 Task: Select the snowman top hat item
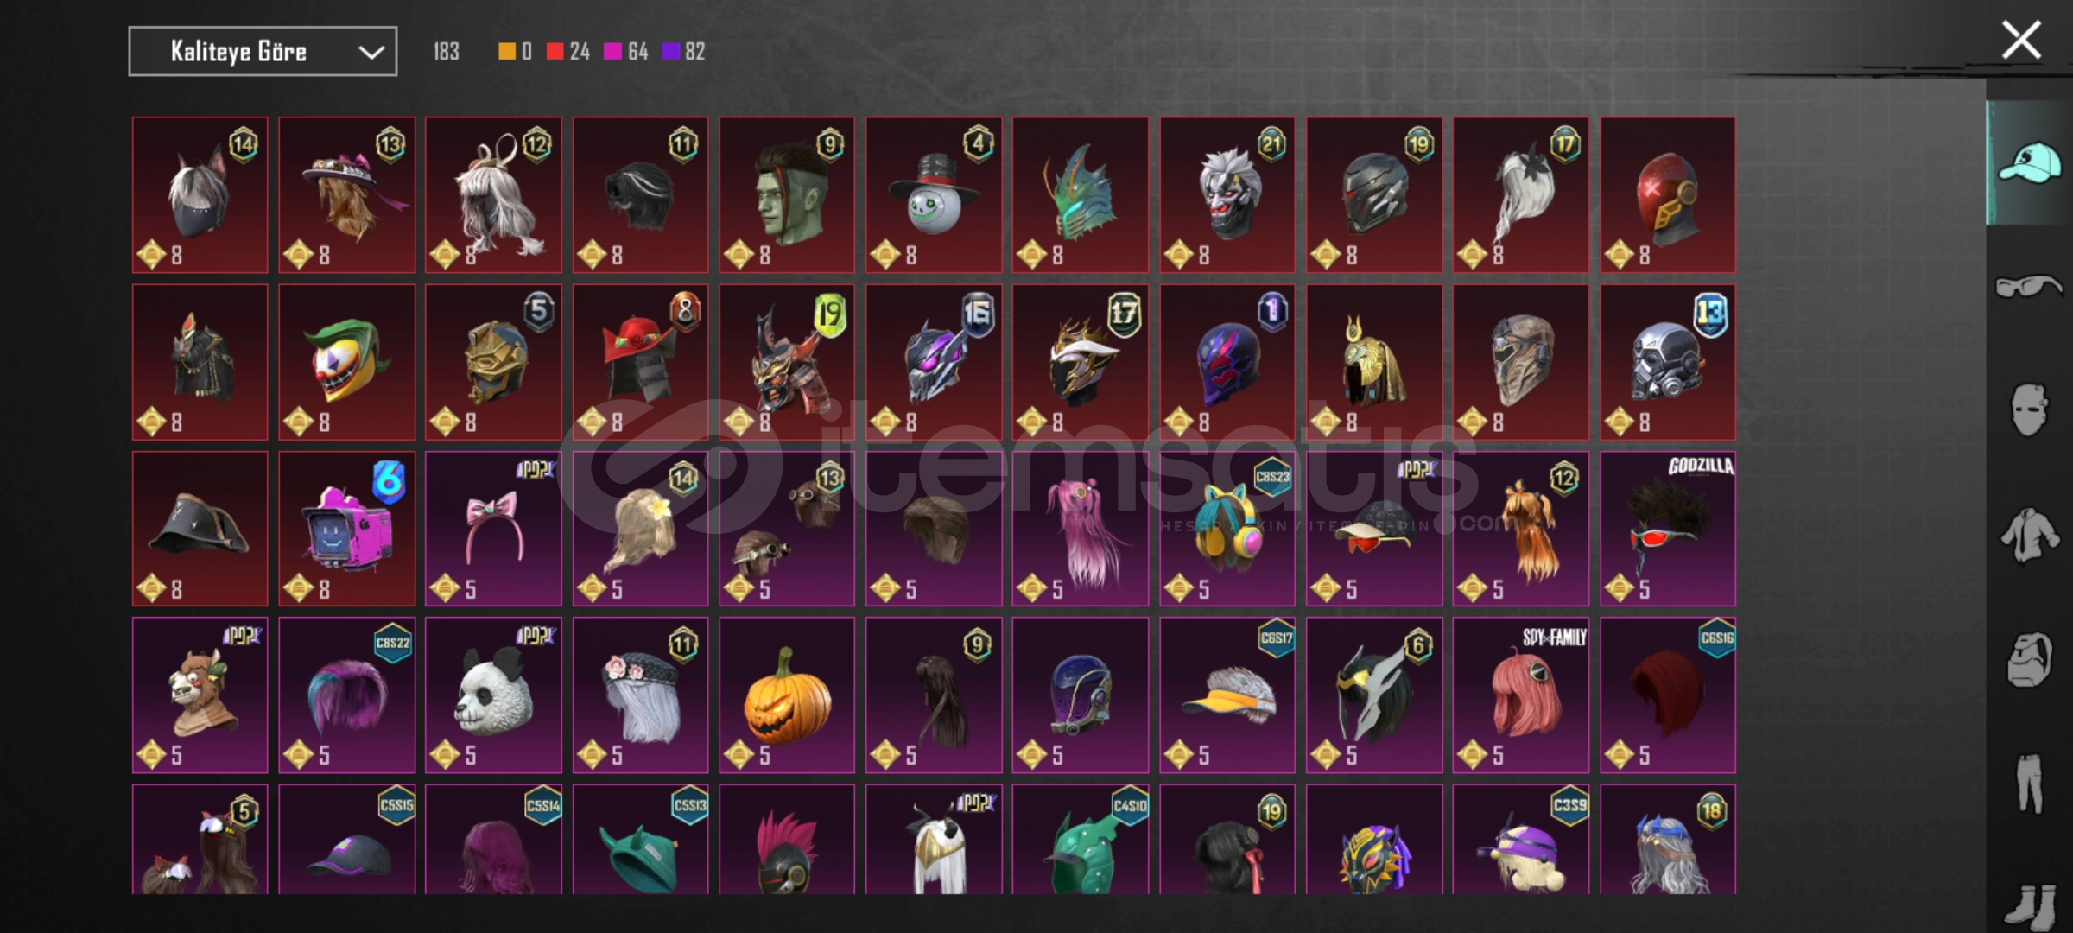tap(934, 195)
